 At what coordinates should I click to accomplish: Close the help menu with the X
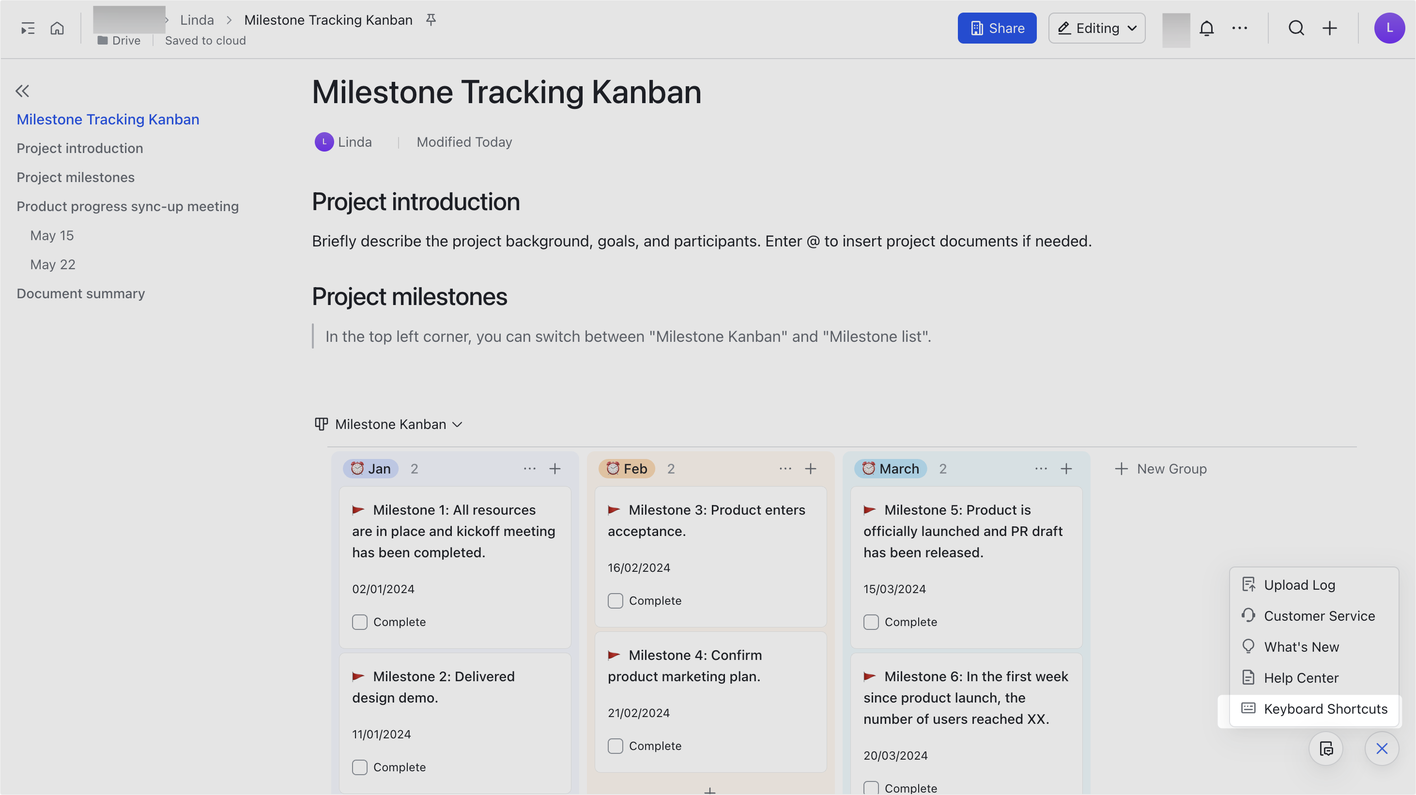[x=1382, y=749]
